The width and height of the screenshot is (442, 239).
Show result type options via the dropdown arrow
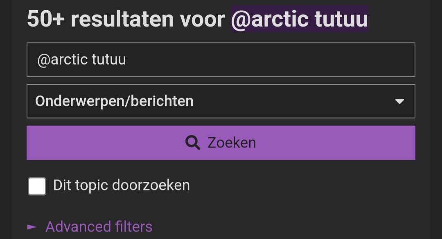[399, 101]
